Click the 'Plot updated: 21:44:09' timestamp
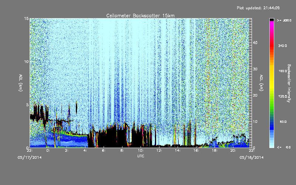 click(258, 8)
